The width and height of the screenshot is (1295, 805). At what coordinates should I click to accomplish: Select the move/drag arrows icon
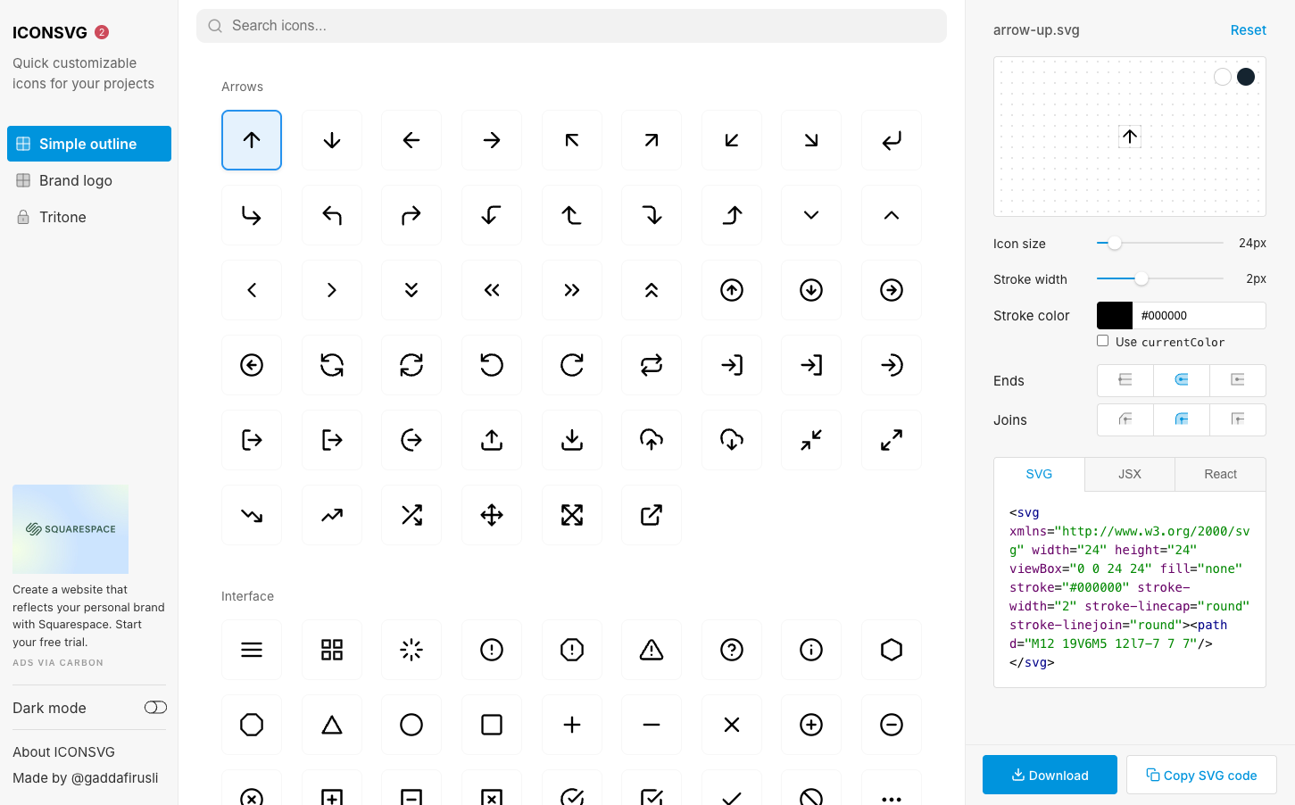pos(492,514)
